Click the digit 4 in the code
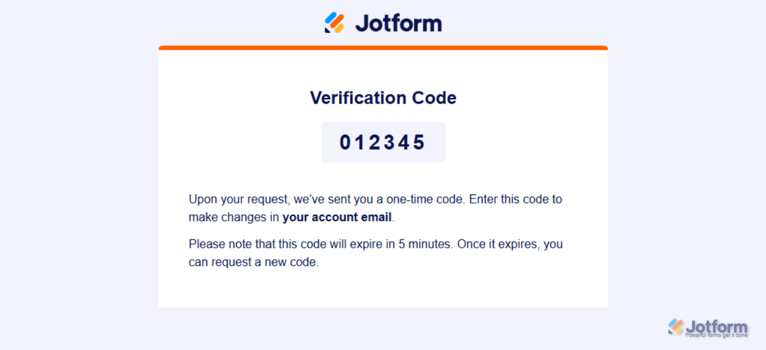 404,143
